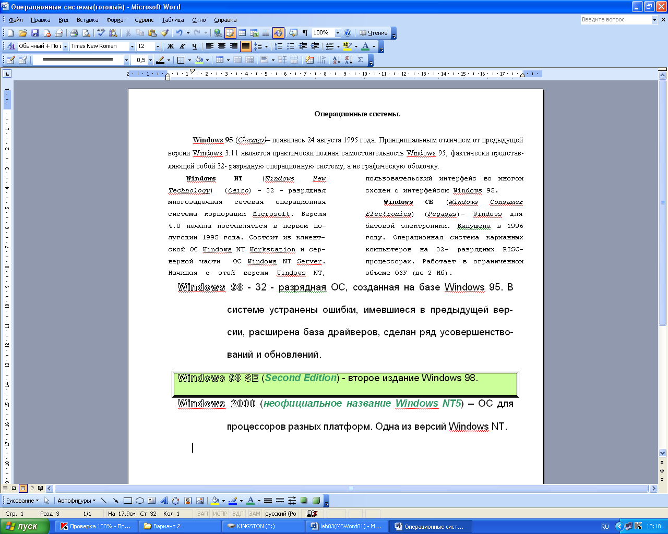Open a file with the Open folder icon
The height and width of the screenshot is (534, 668).
click(x=22, y=33)
